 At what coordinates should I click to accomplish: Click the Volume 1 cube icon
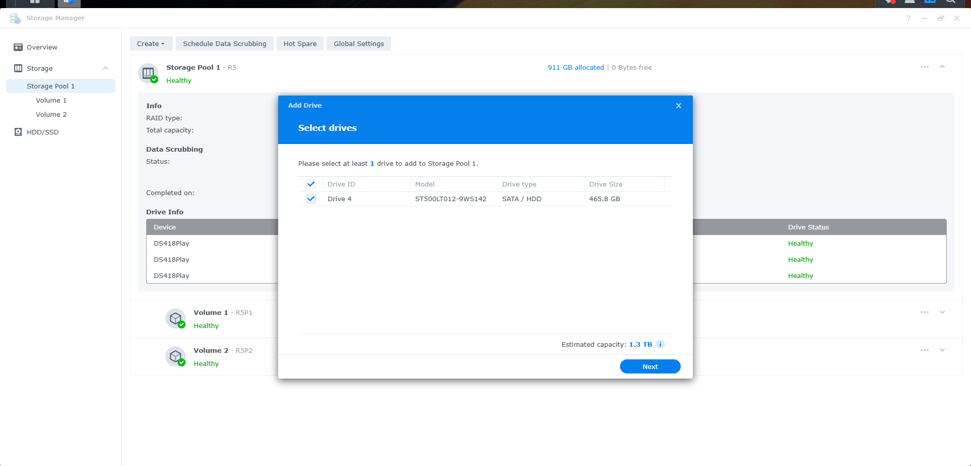[175, 318]
